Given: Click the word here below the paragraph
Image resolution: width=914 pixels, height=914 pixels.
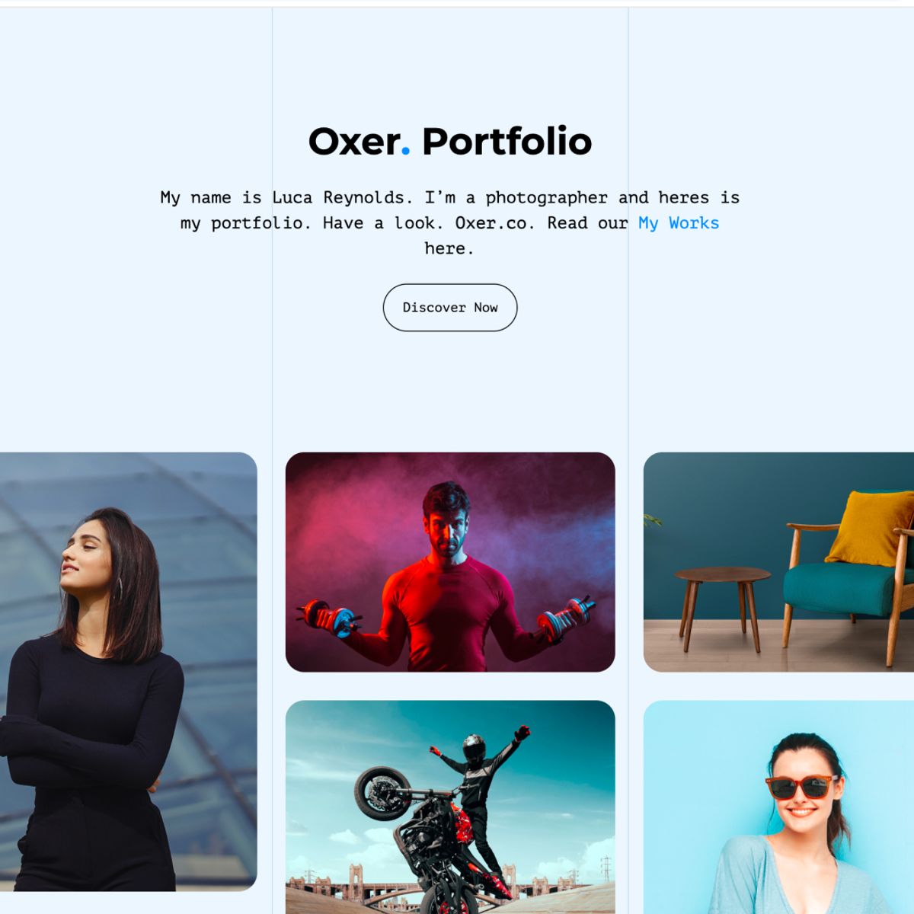Looking at the screenshot, I should click(x=449, y=248).
